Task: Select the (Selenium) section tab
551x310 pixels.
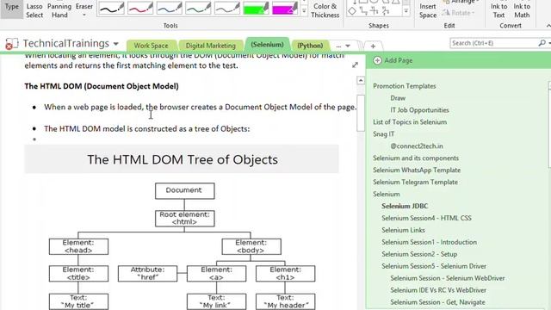Action: pyautogui.click(x=267, y=45)
